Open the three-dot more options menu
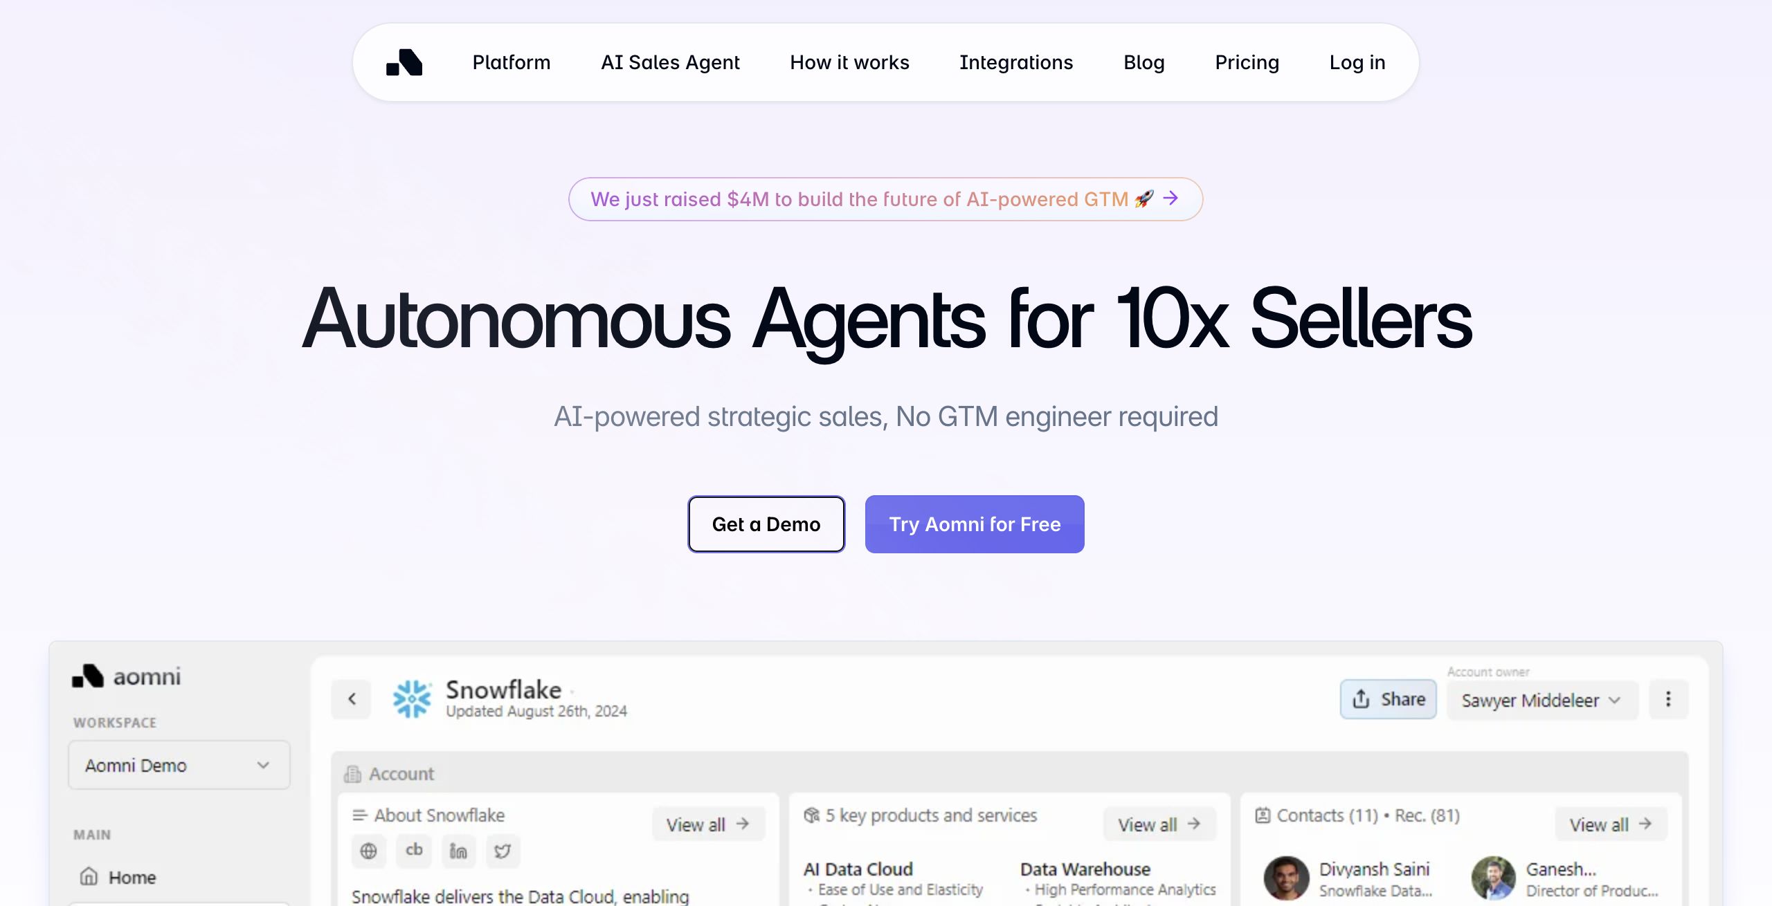This screenshot has width=1772, height=906. tap(1668, 699)
